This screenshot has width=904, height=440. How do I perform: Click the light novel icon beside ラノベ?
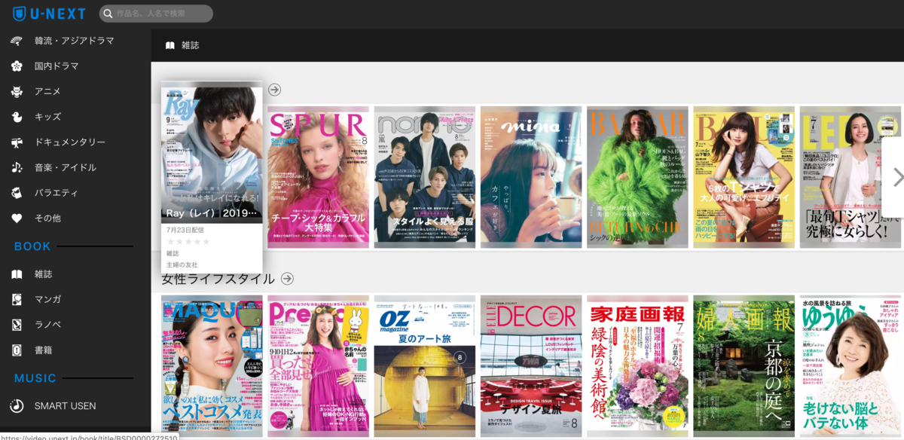coord(17,325)
